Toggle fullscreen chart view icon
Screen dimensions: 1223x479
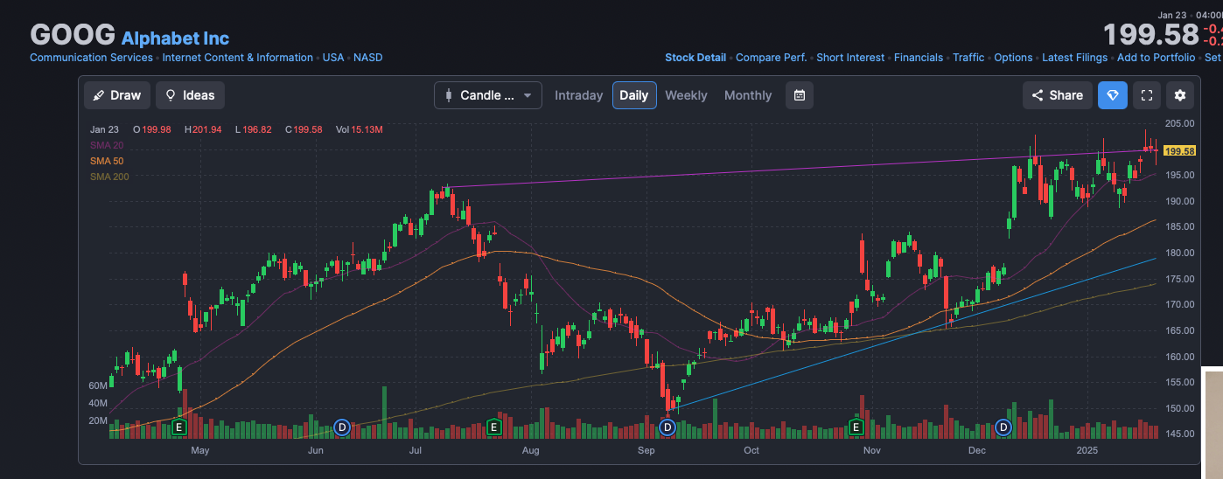[1146, 95]
